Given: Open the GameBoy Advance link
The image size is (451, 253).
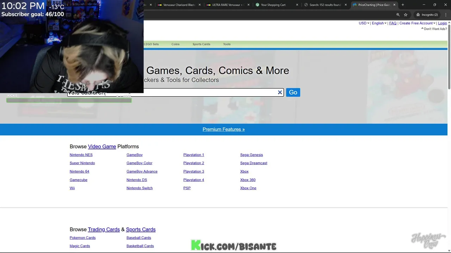Looking at the screenshot, I should pos(142,171).
